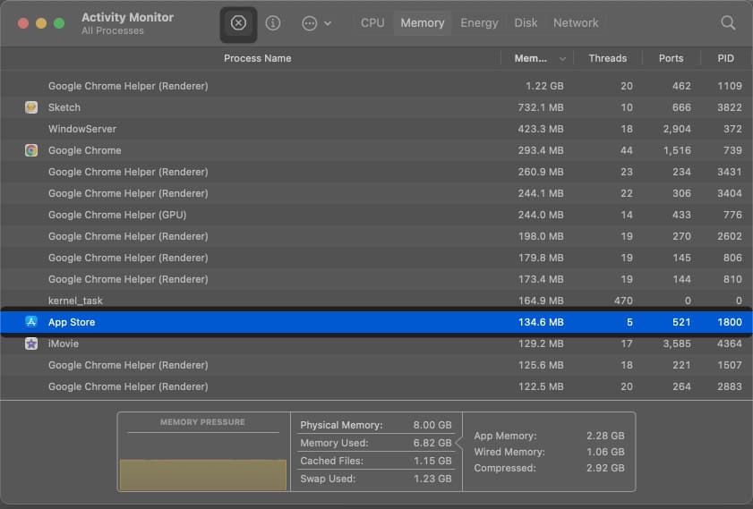753x509 pixels.
Task: Switch to the CPU tab
Action: pos(372,23)
